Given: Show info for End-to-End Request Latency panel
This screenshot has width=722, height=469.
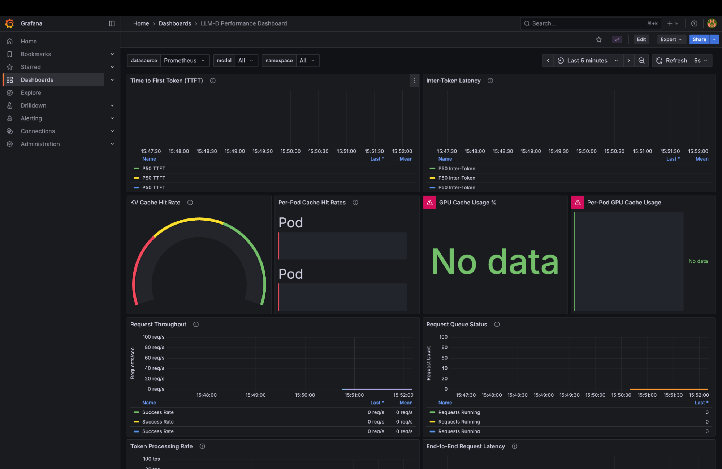Looking at the screenshot, I should (515, 447).
